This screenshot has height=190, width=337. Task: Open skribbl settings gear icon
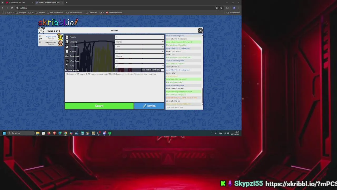[x=200, y=31]
